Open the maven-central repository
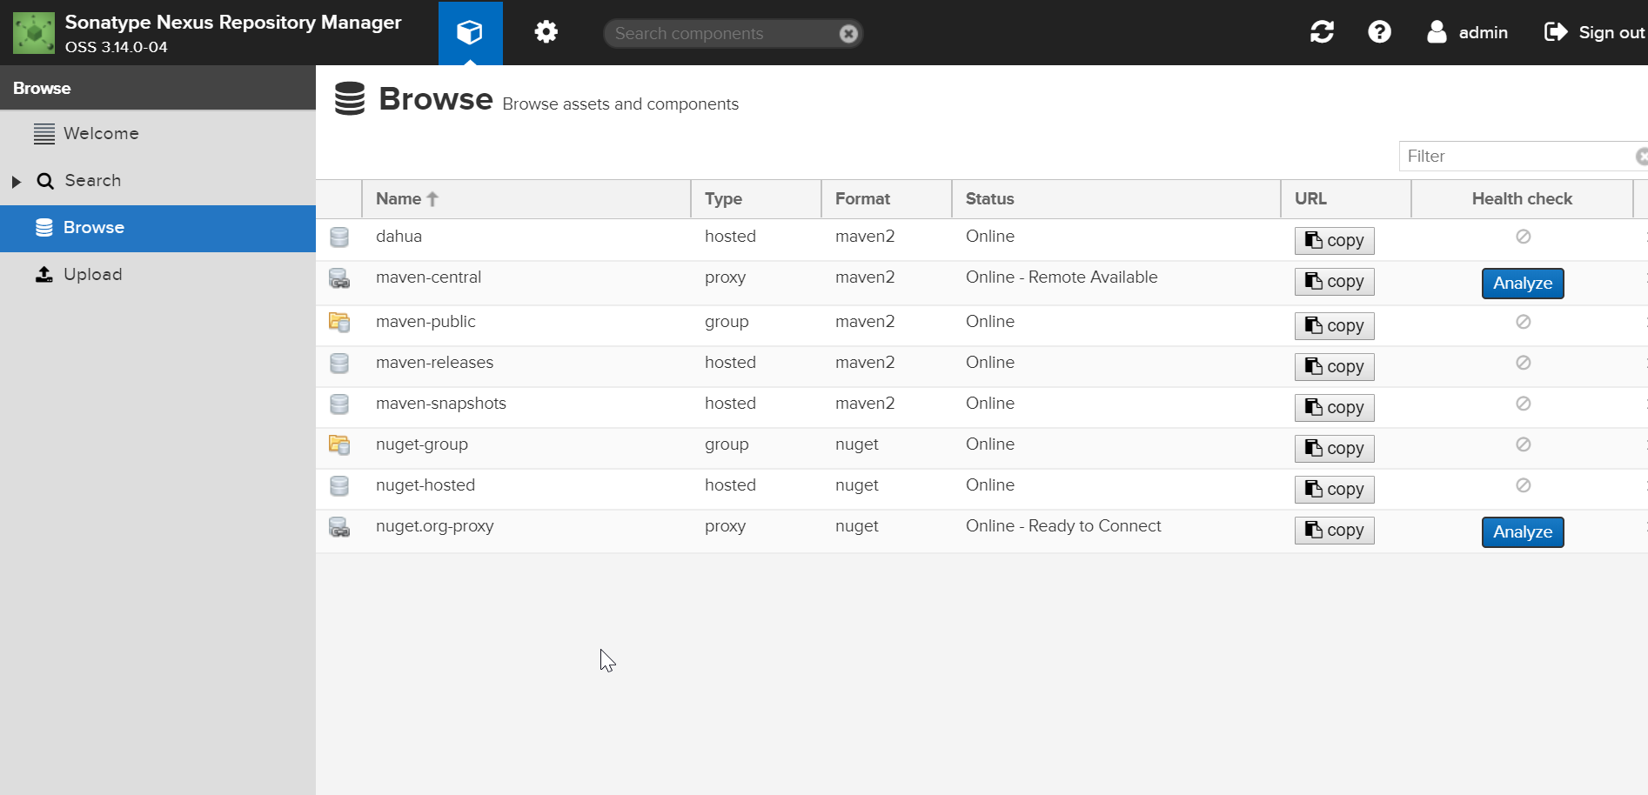The width and height of the screenshot is (1648, 795). coord(981,283)
